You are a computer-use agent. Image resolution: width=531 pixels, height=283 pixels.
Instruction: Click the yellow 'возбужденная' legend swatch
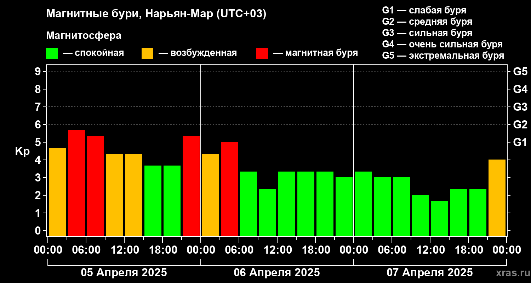click(x=147, y=53)
